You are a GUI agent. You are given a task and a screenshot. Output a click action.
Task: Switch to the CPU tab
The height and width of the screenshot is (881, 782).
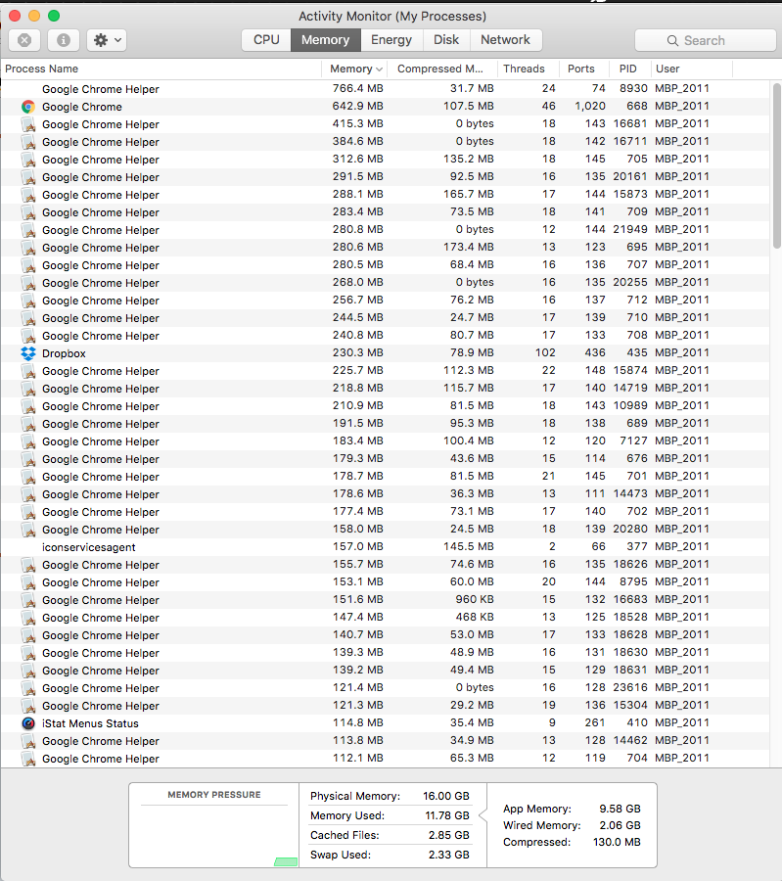[266, 40]
